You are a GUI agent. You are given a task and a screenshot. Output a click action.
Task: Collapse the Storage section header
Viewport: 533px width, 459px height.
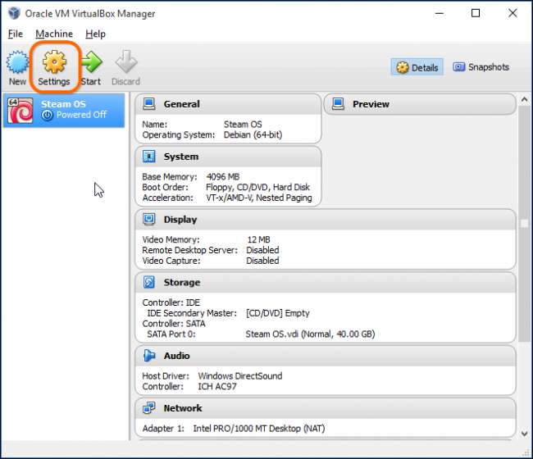[325, 282]
